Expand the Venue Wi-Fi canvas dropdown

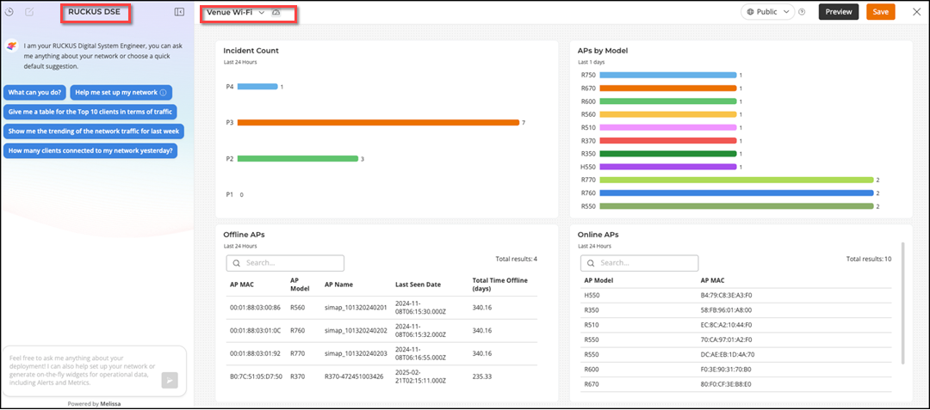tap(261, 12)
